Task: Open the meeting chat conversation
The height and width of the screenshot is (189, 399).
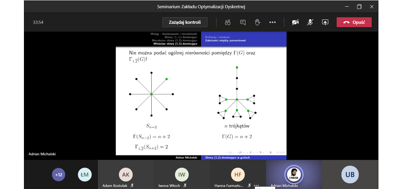Action: pos(243,22)
